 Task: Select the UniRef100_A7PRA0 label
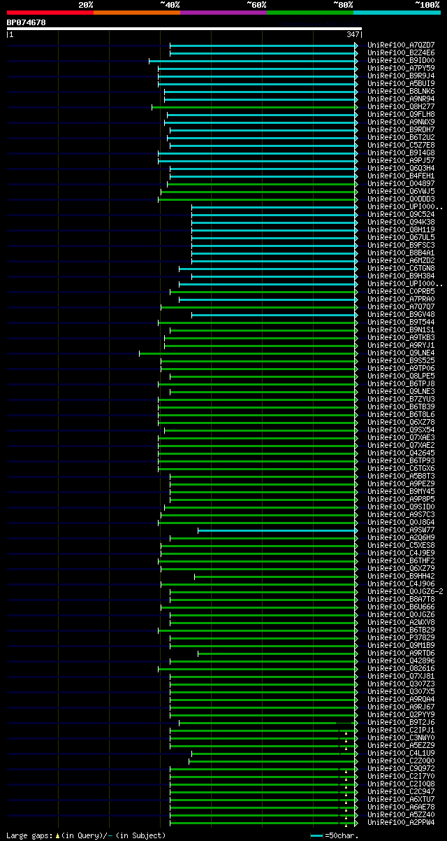click(401, 299)
